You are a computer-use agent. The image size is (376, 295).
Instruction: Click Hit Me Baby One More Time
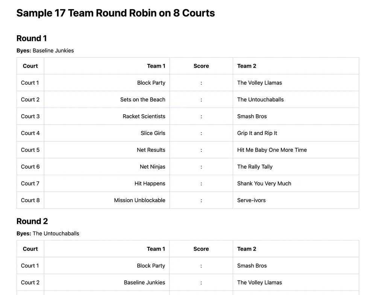pyautogui.click(x=272, y=150)
